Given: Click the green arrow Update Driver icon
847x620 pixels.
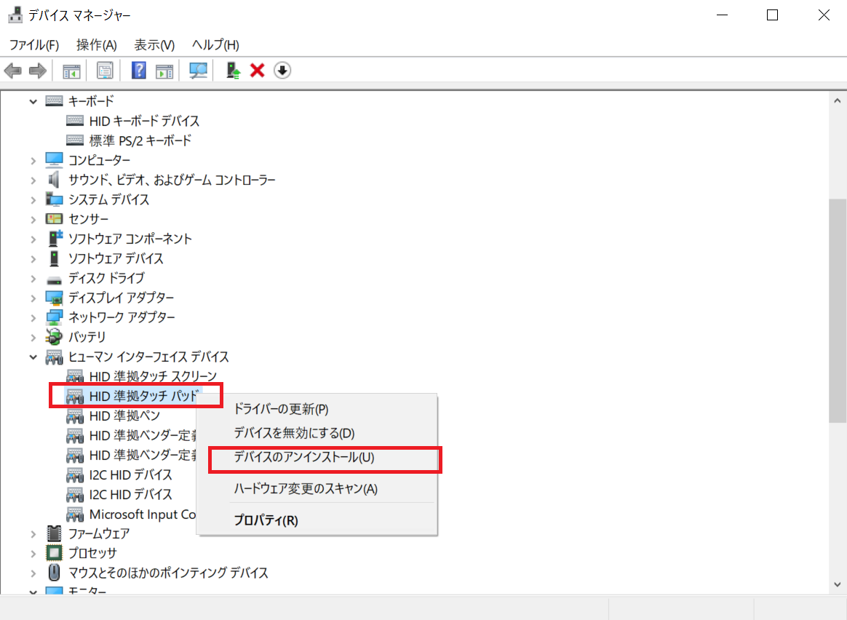Looking at the screenshot, I should tap(233, 71).
